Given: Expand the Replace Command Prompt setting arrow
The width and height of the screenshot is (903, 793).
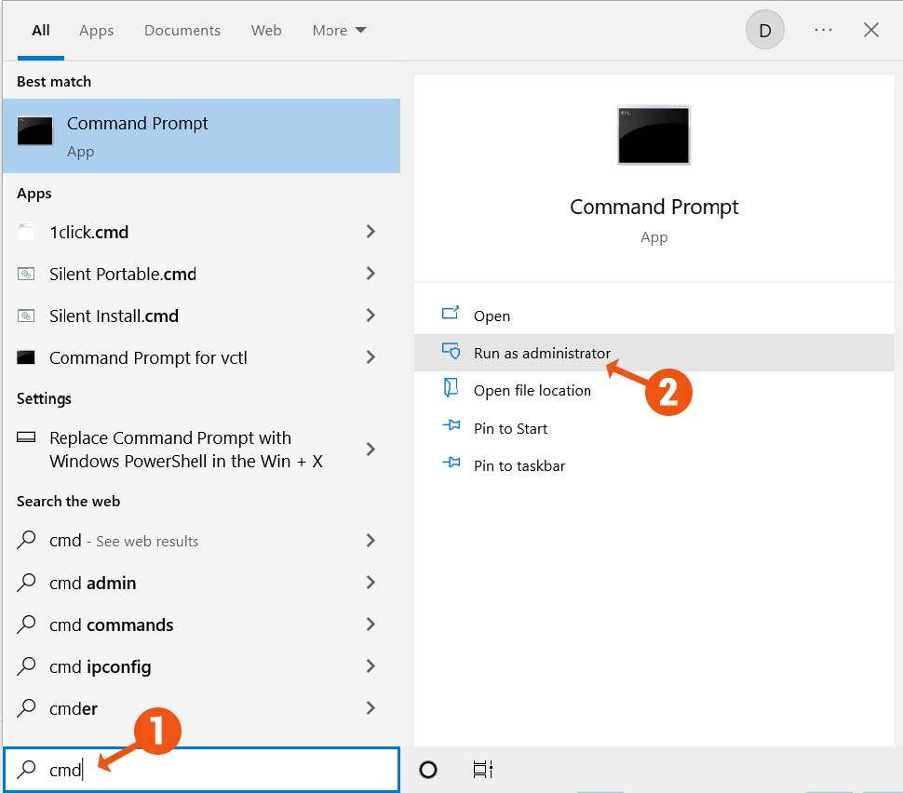Looking at the screenshot, I should coord(371,450).
